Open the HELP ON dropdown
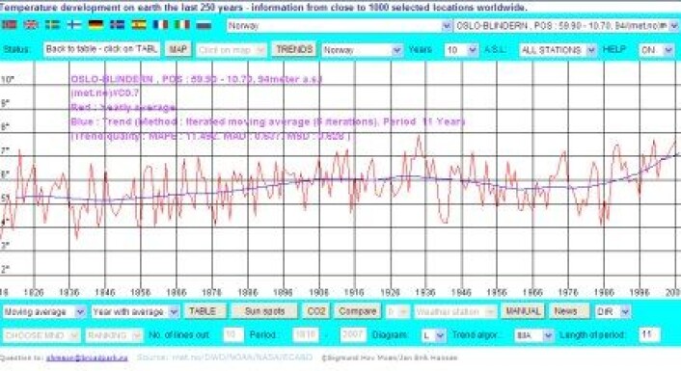Image resolution: width=681 pixels, height=371 pixels. [x=656, y=50]
